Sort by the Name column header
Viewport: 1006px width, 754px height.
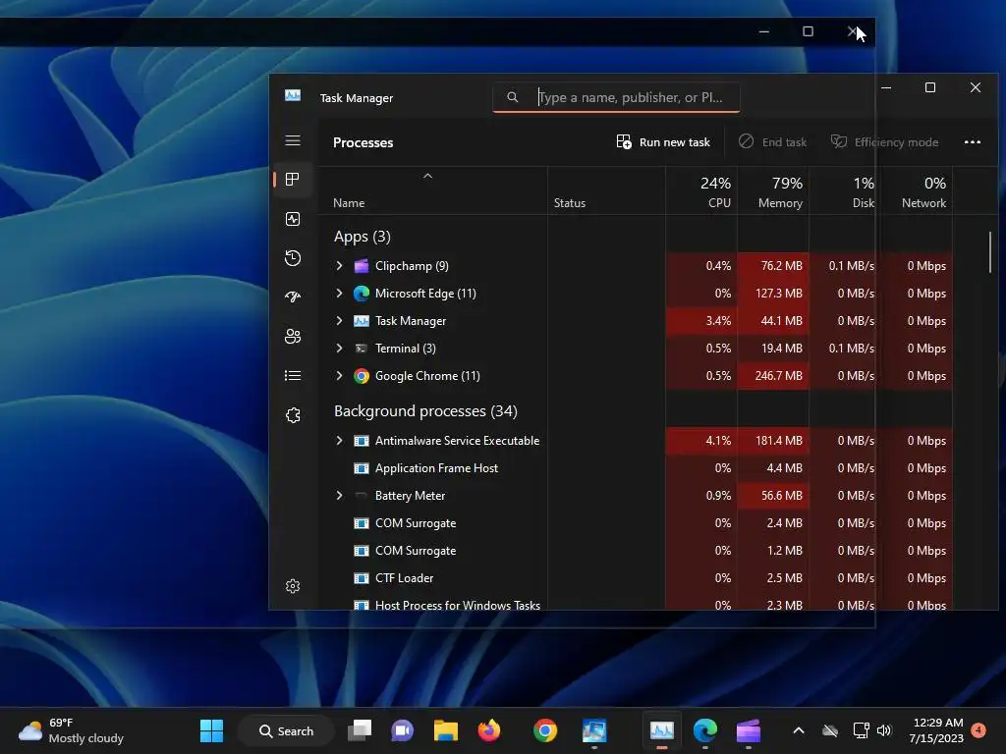click(349, 203)
